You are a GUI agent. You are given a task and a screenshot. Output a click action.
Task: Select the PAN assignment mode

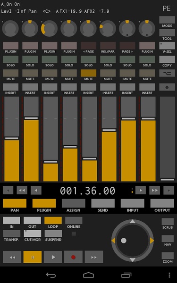[15, 203]
